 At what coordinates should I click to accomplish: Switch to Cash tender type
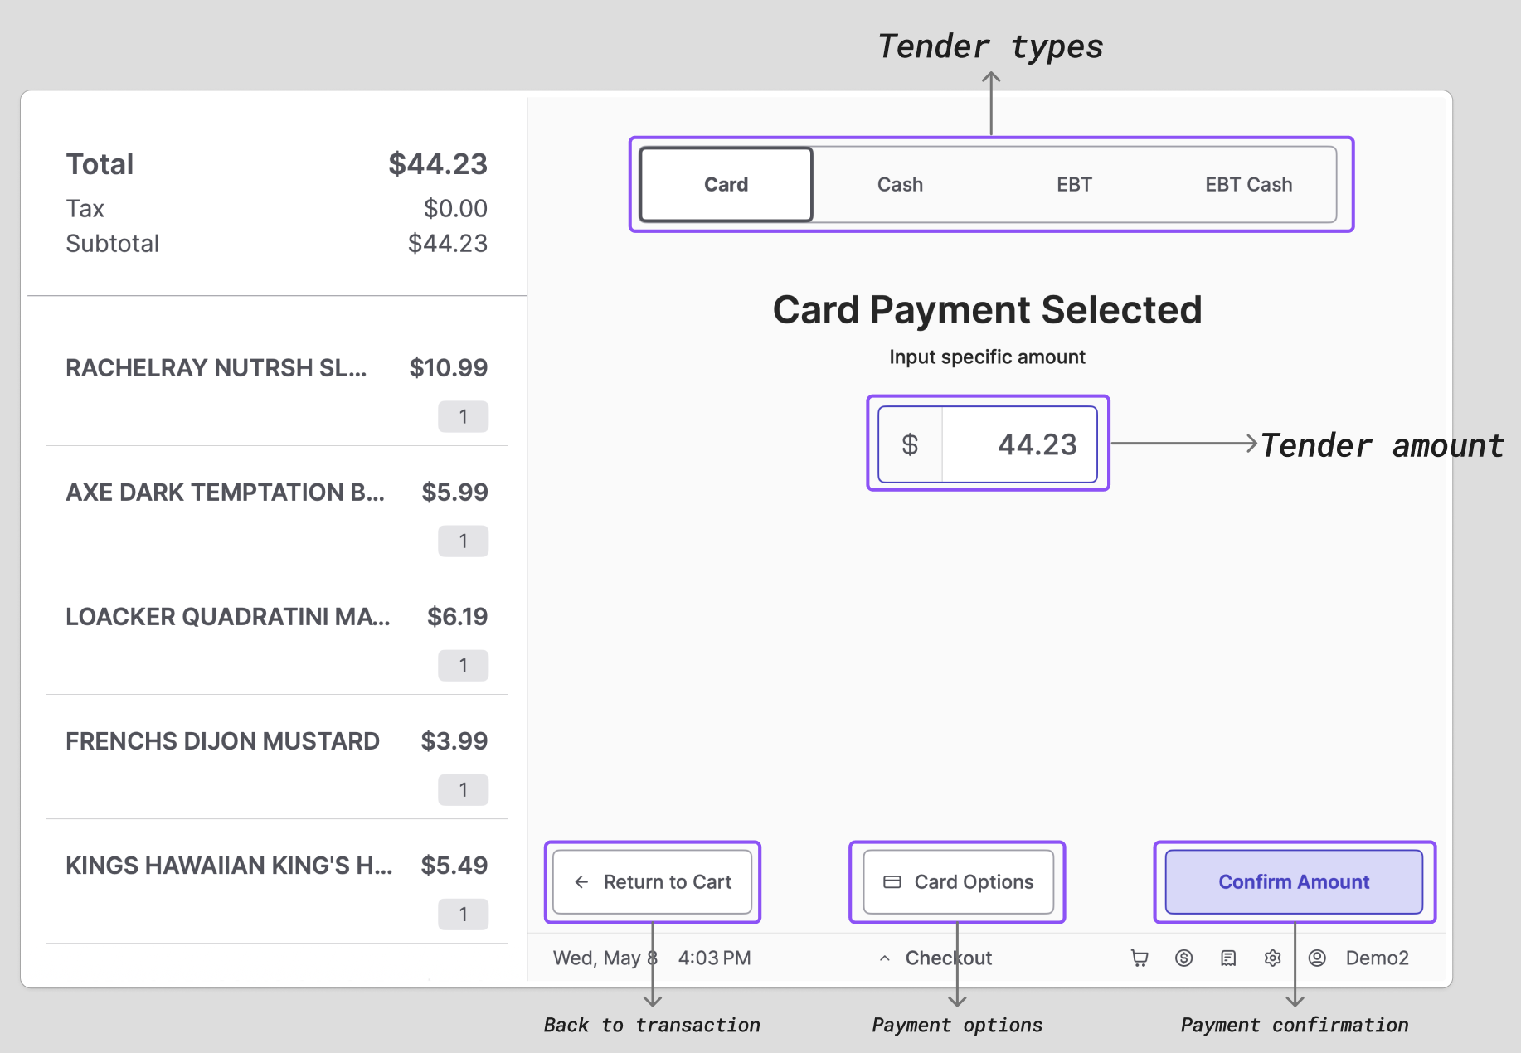click(x=900, y=185)
